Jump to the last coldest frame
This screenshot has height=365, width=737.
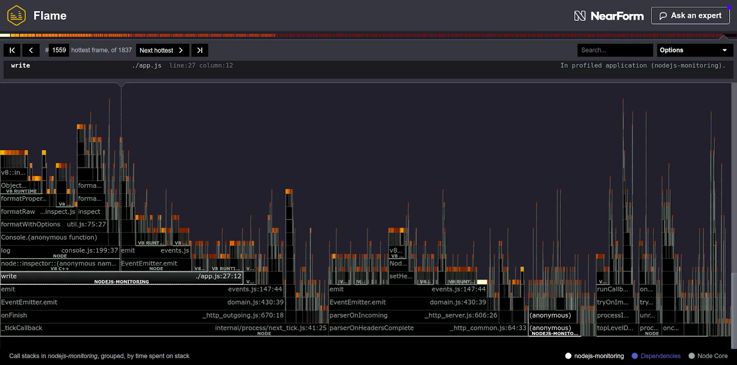[x=199, y=50]
